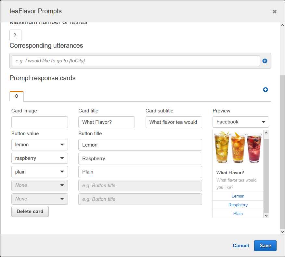Open the Facebook preview channel dropdown
285x257 pixels.
(x=240, y=122)
